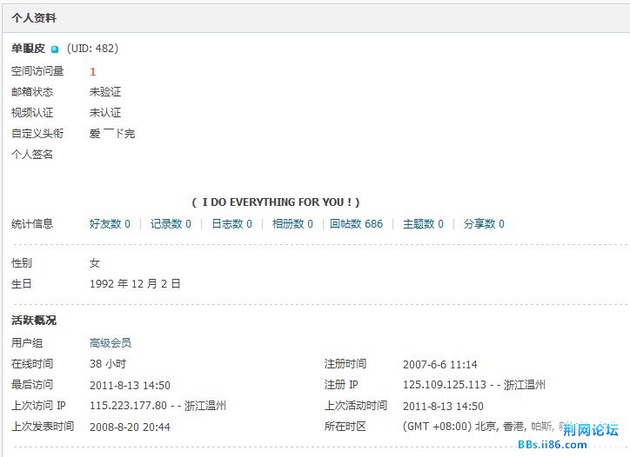Viewport: 630px width, 457px height.
Task: Open the 分享数 0 link
Action: (x=484, y=224)
